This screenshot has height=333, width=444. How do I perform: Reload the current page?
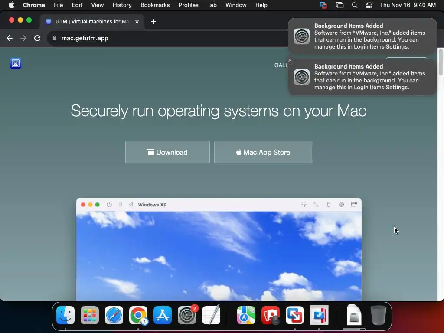click(37, 38)
